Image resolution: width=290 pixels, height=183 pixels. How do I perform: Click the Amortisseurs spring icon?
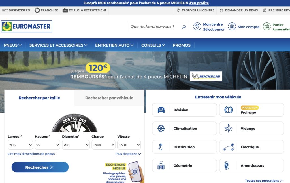[227, 165]
